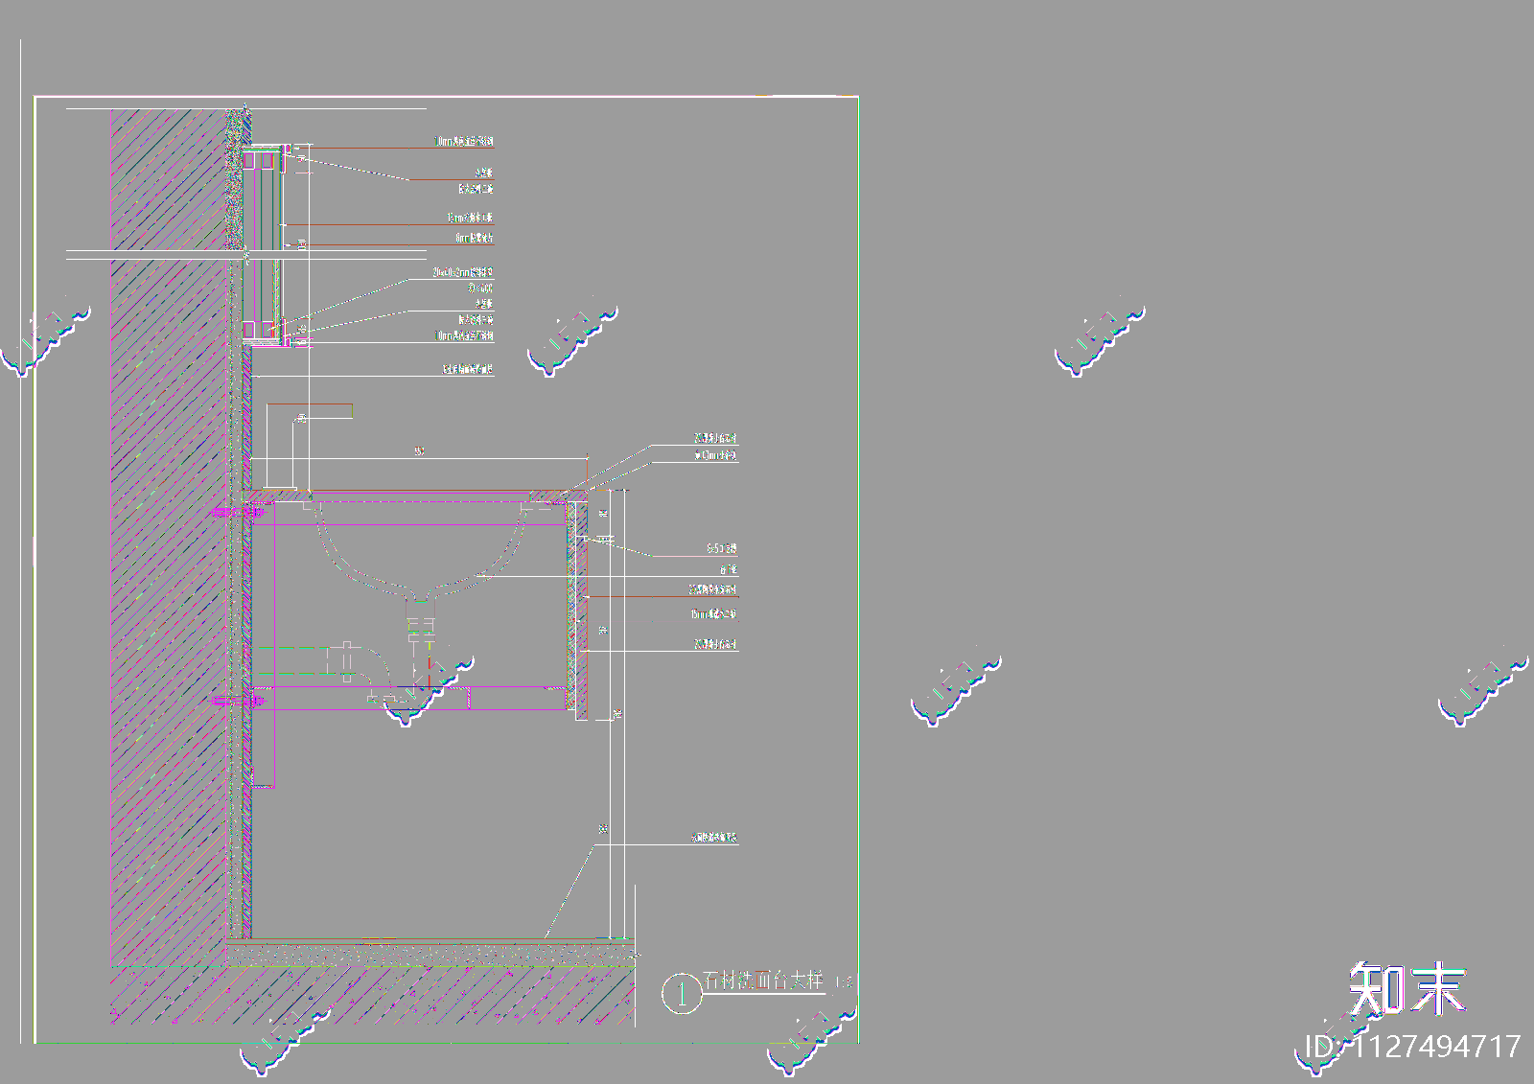Image resolution: width=1534 pixels, height=1084 pixels.
Task: Click the 5x5 groove annotation label
Action: coord(722,549)
